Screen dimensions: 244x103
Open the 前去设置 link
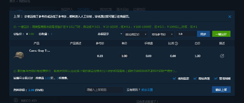147,90
